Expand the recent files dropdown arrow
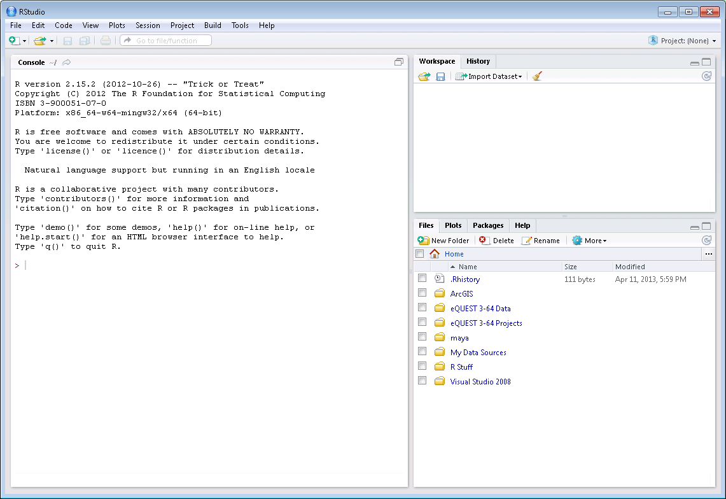Viewport: 726px width, 499px height. pos(52,41)
